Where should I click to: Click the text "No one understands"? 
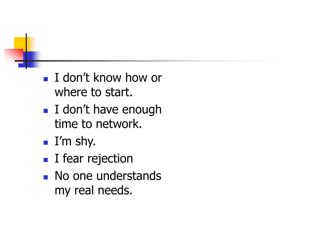108,176
